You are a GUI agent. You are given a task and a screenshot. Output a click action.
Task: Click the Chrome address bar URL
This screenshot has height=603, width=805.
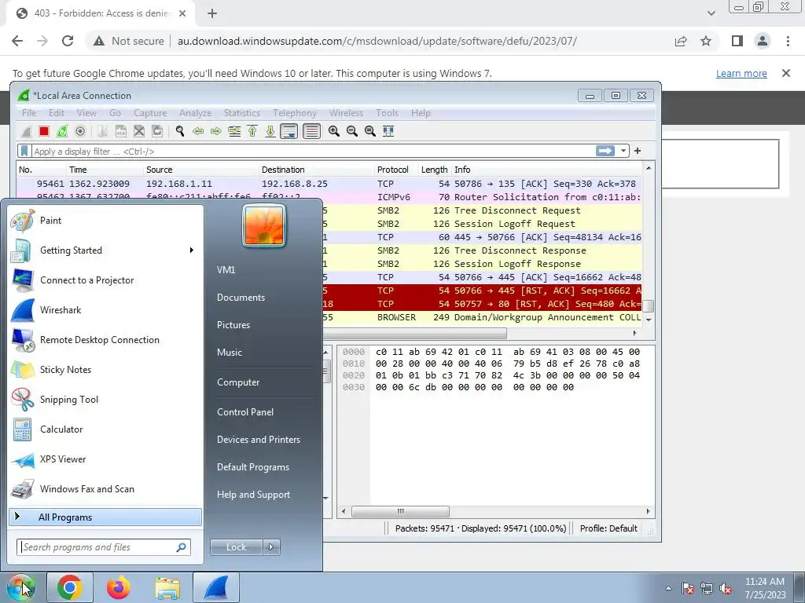[x=377, y=41]
